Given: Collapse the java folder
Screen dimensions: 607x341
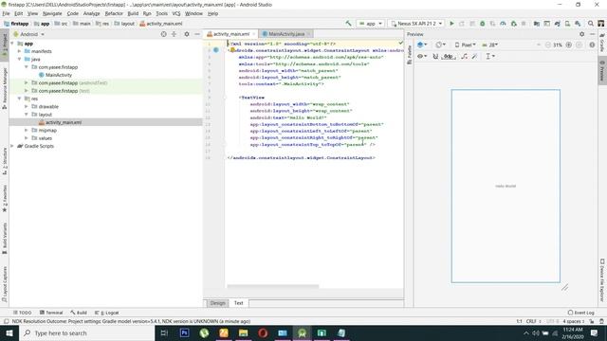Looking at the screenshot, I should tap(19, 59).
